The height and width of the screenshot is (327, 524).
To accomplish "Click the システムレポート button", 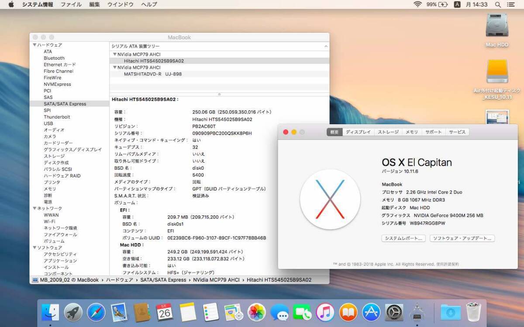I will pyautogui.click(x=403, y=238).
